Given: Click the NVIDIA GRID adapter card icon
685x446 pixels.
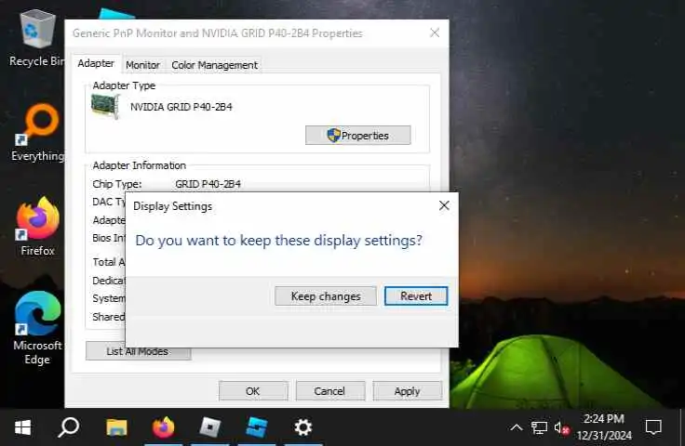Looking at the screenshot, I should pos(105,106).
